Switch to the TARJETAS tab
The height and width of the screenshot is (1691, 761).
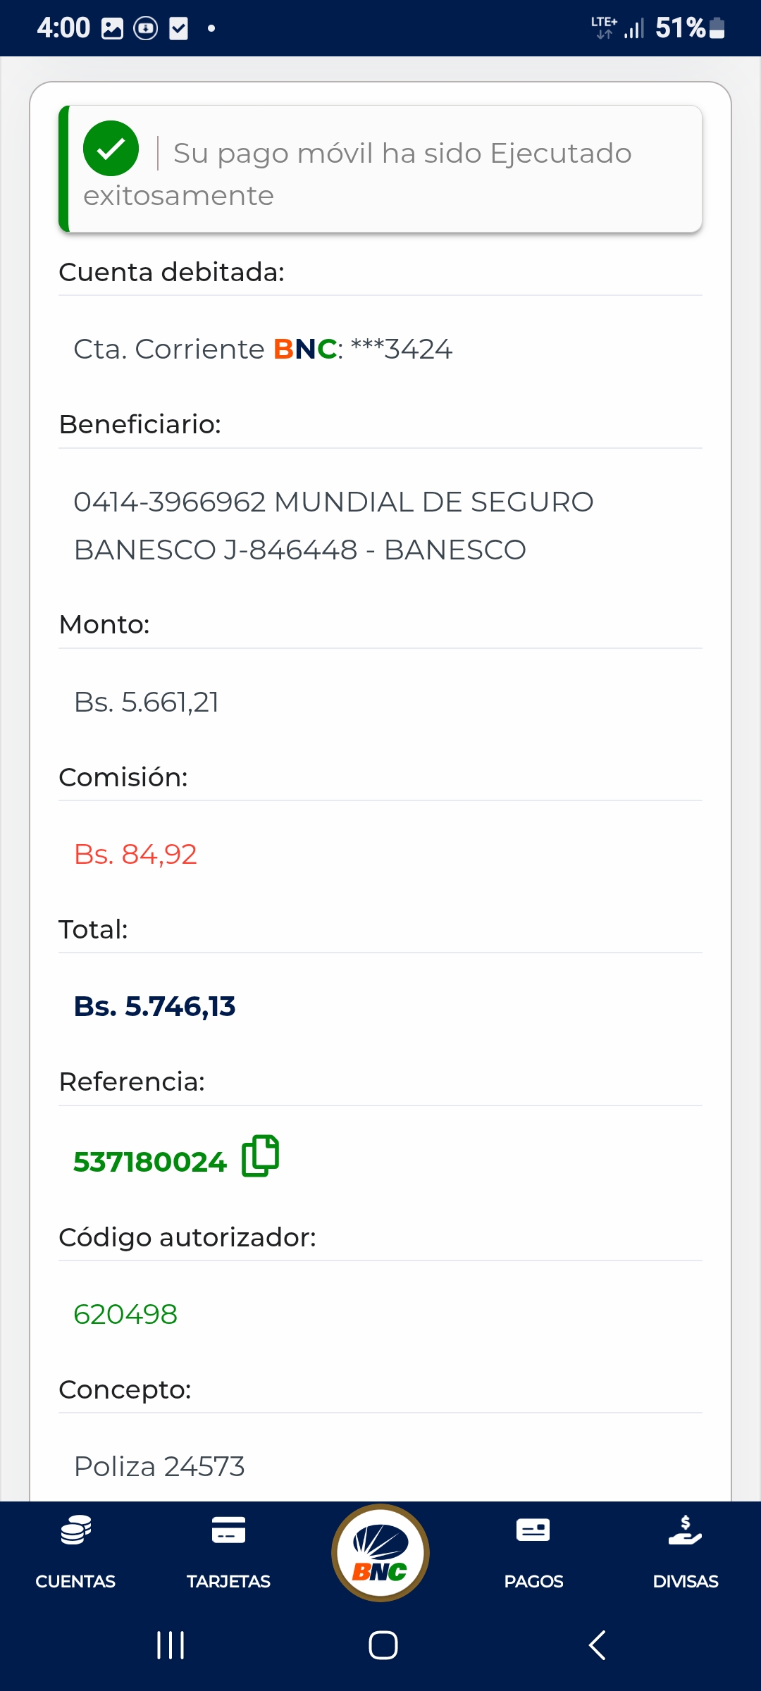point(228,1581)
